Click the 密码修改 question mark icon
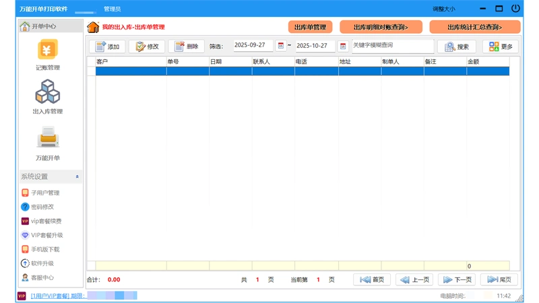The image size is (539, 303). [x=25, y=207]
